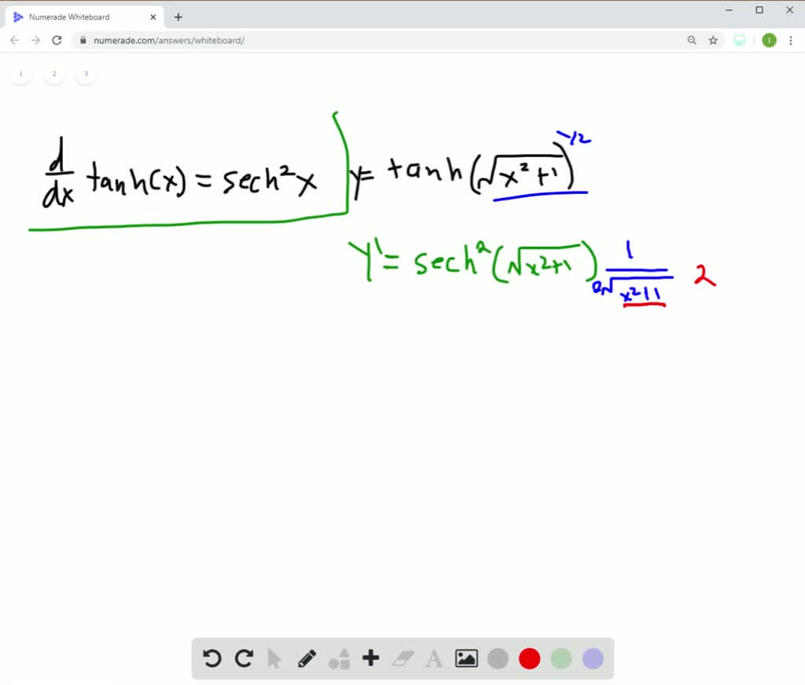This screenshot has height=685, width=805.
Task: Select the pointer/selection tool
Action: click(275, 658)
